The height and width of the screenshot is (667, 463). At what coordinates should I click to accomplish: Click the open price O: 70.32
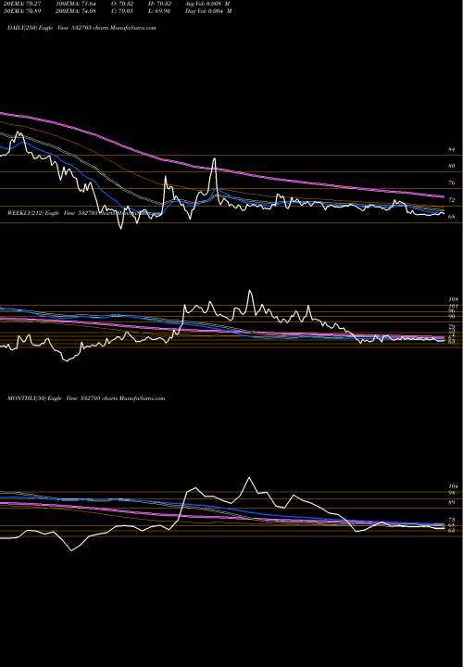point(123,3)
